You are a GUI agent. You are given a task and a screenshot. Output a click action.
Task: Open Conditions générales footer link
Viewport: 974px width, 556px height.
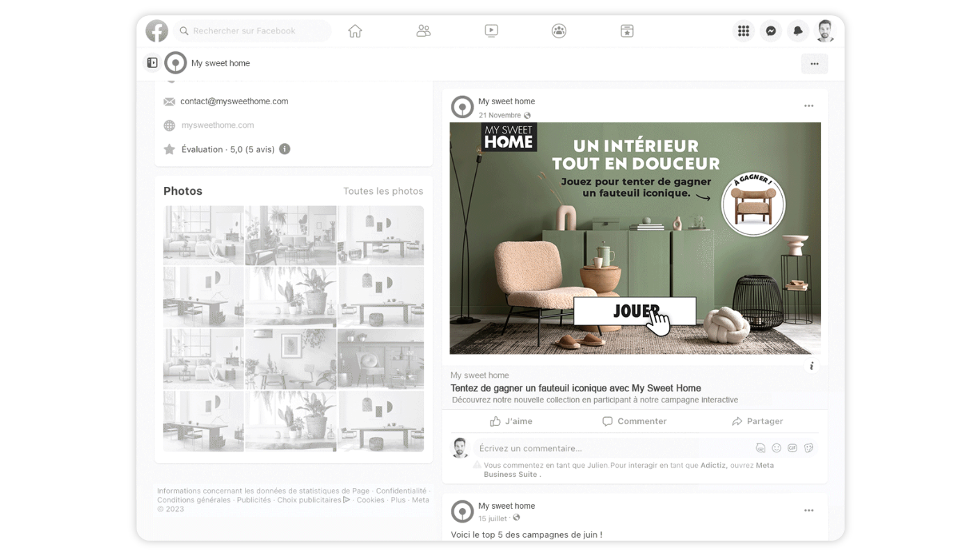tap(193, 500)
